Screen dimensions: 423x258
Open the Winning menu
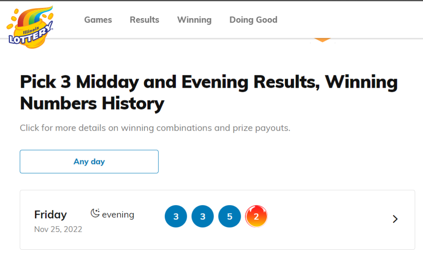pos(194,20)
